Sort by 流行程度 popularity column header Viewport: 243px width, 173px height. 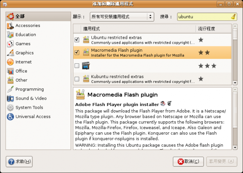point(213,29)
